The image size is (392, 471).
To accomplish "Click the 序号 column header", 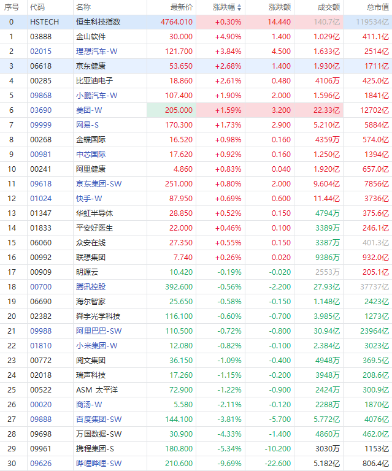I will point(12,7).
